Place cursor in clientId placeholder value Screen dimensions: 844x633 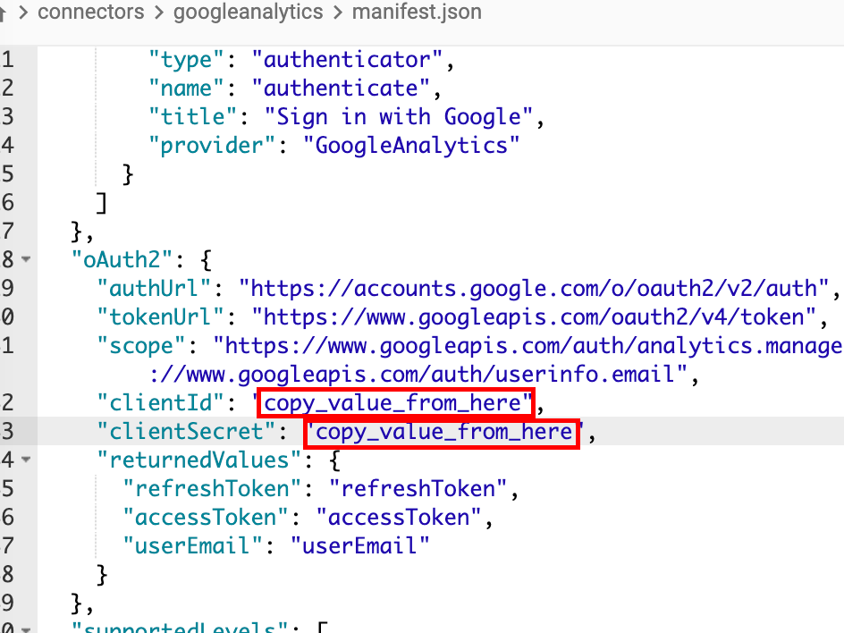[x=393, y=403]
